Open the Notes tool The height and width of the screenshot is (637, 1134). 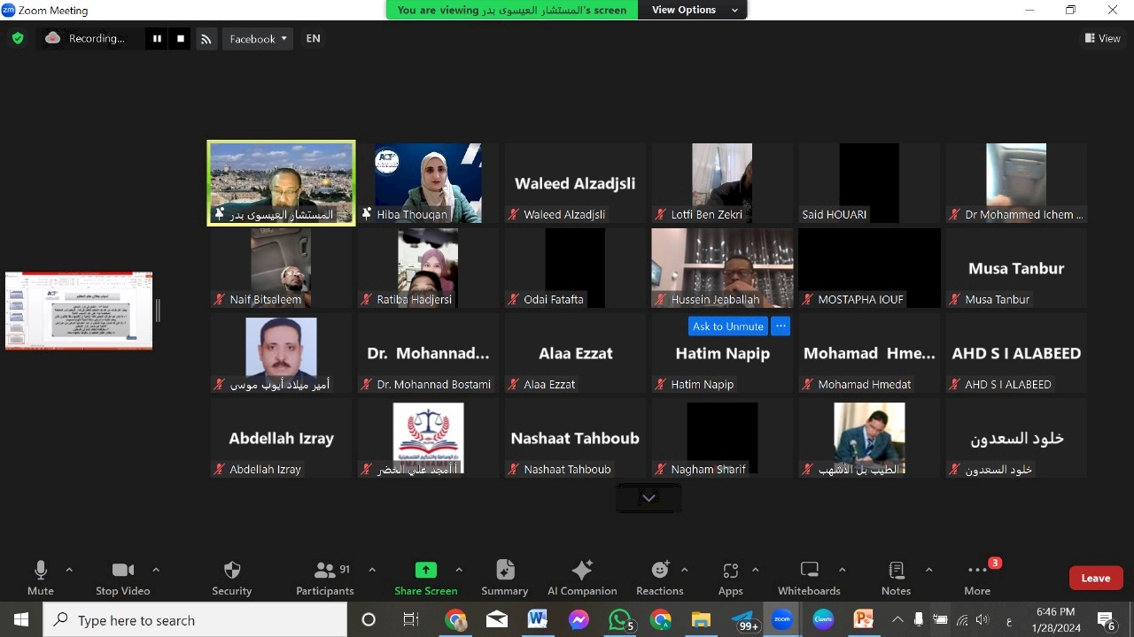[x=896, y=571]
